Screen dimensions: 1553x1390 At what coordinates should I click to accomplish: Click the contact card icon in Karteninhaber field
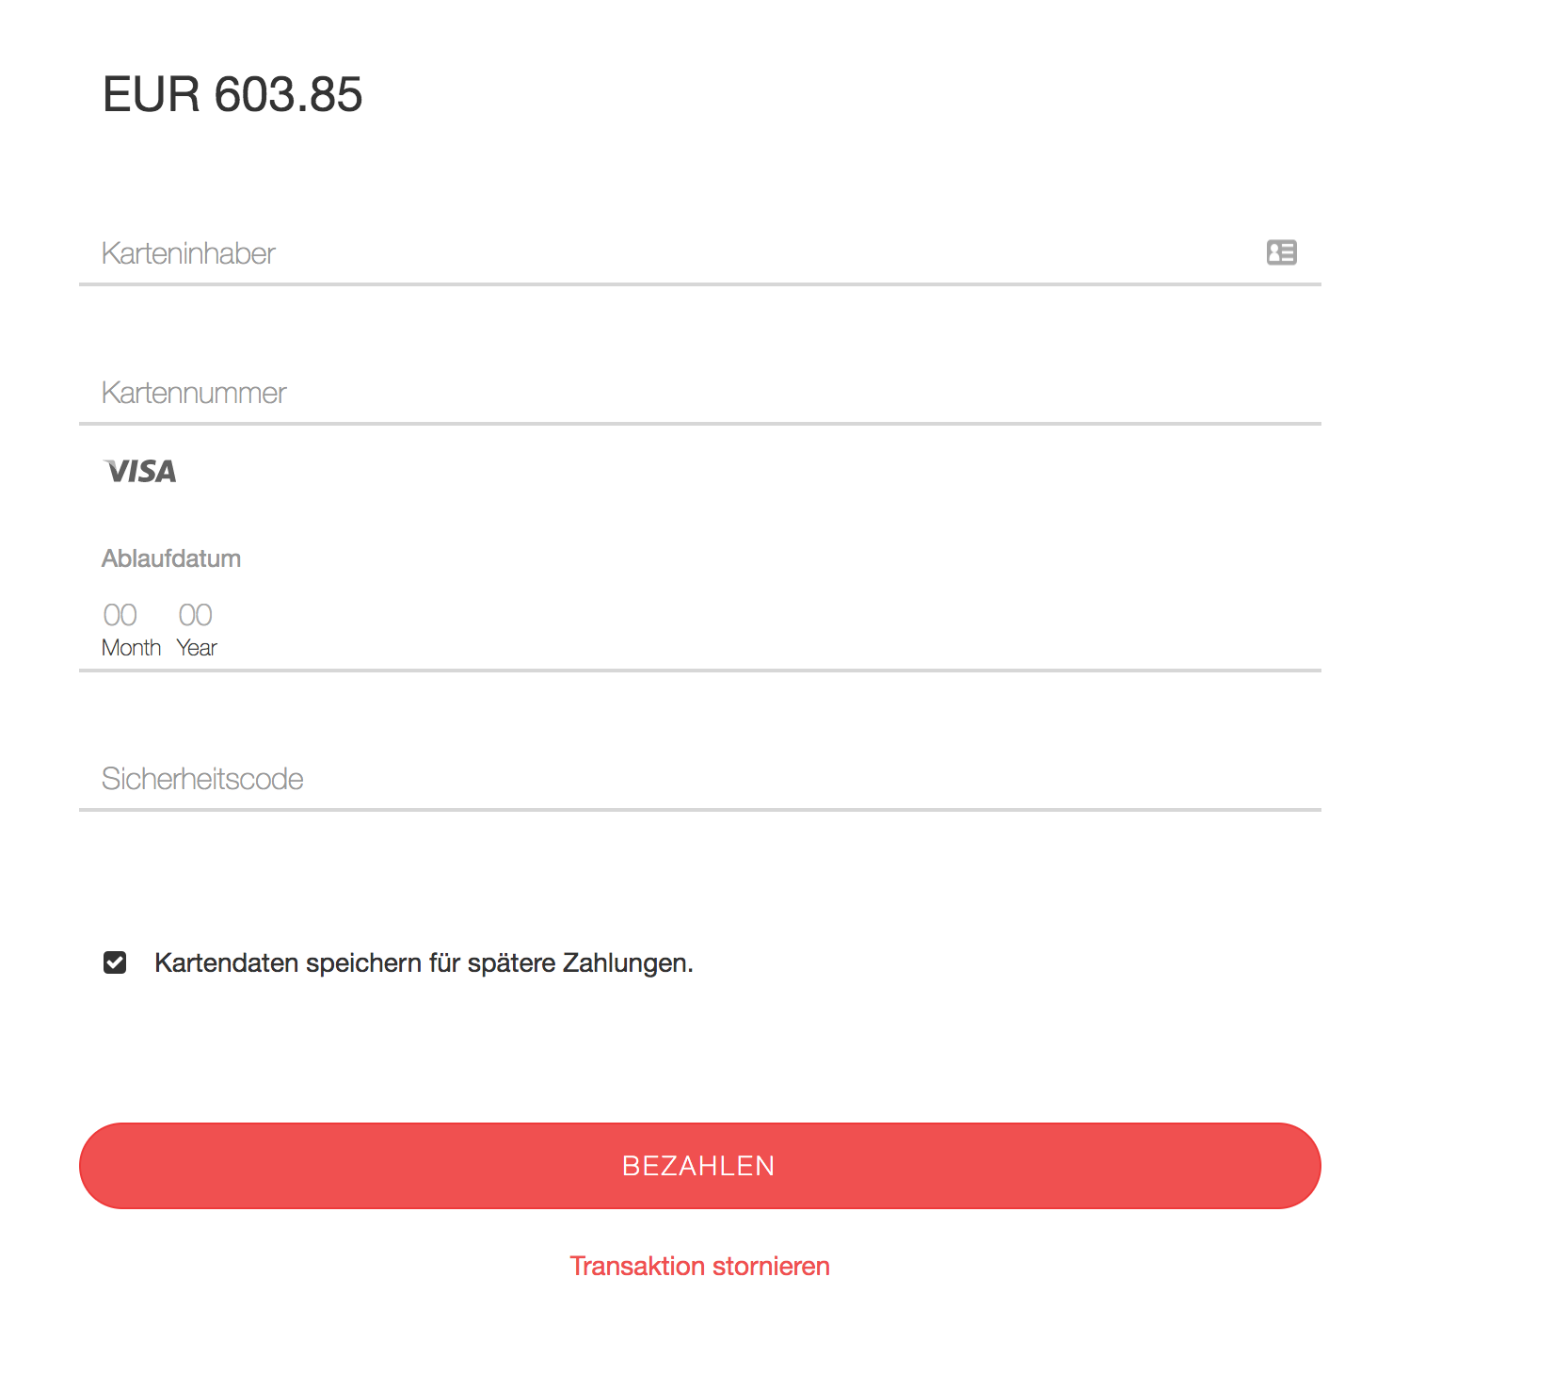point(1281,252)
